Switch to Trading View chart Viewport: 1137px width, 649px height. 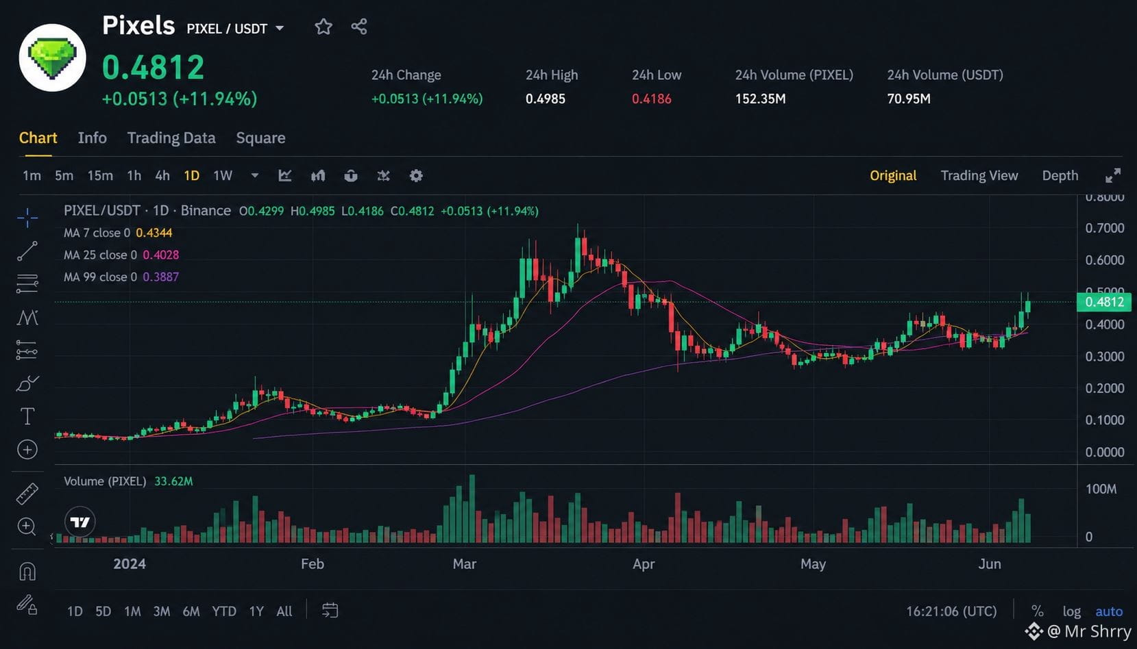[x=979, y=176]
